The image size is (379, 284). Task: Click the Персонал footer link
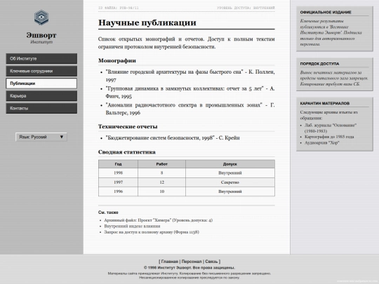(192, 262)
